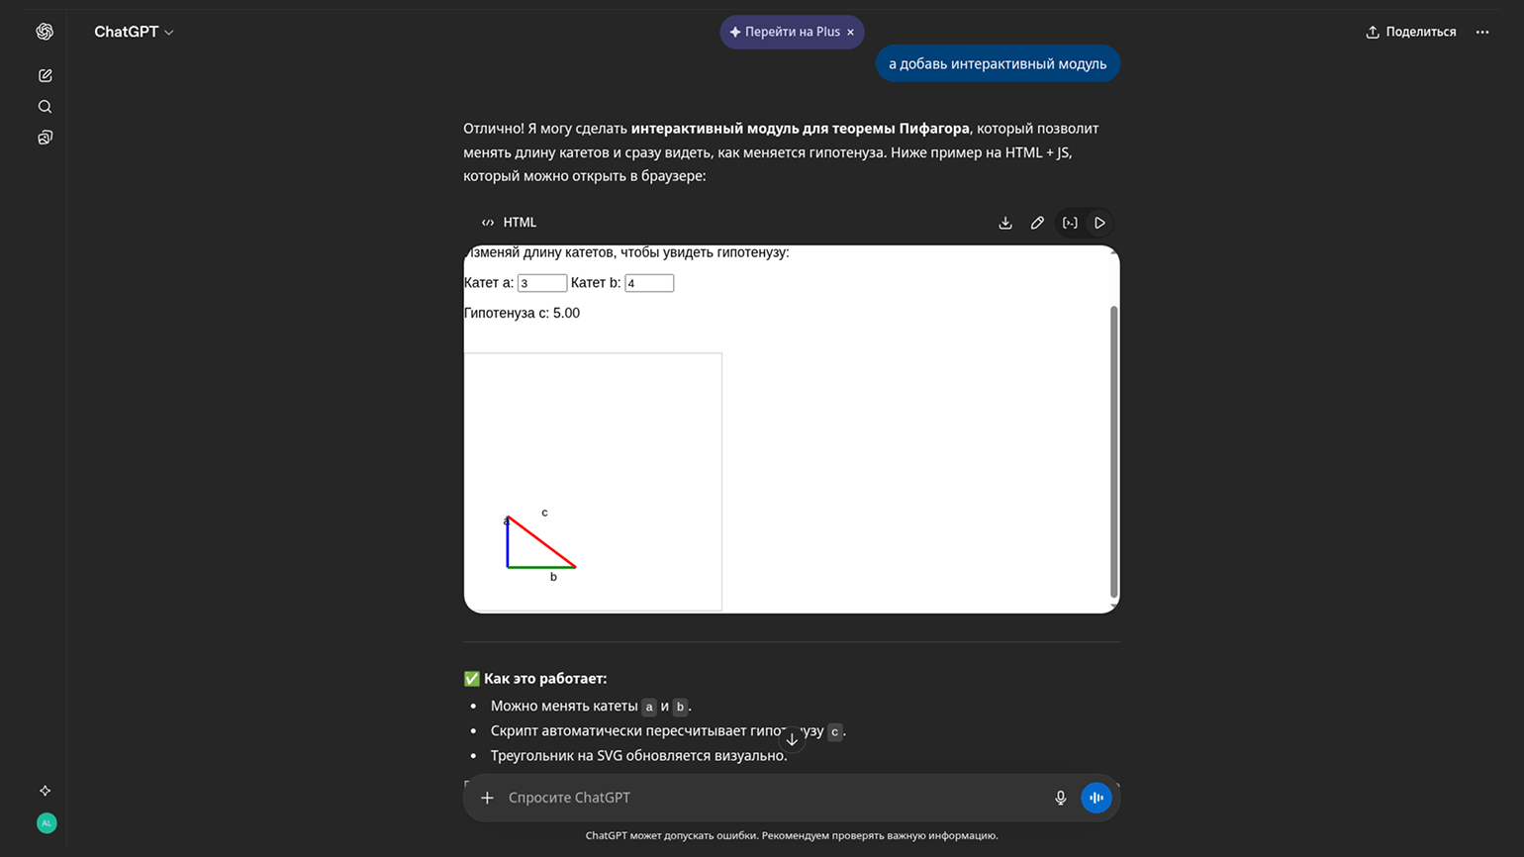Expand the ChatGPT model selector dropdown
Screen dimensions: 1524x857
134,32
